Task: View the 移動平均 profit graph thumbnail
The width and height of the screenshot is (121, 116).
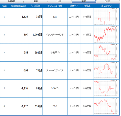Action: pos(105,52)
